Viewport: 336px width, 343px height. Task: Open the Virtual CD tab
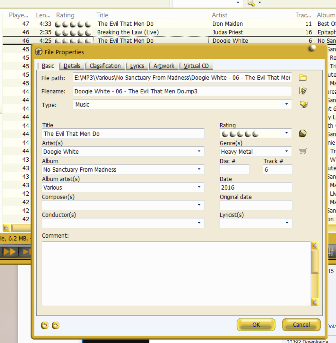tap(196, 66)
